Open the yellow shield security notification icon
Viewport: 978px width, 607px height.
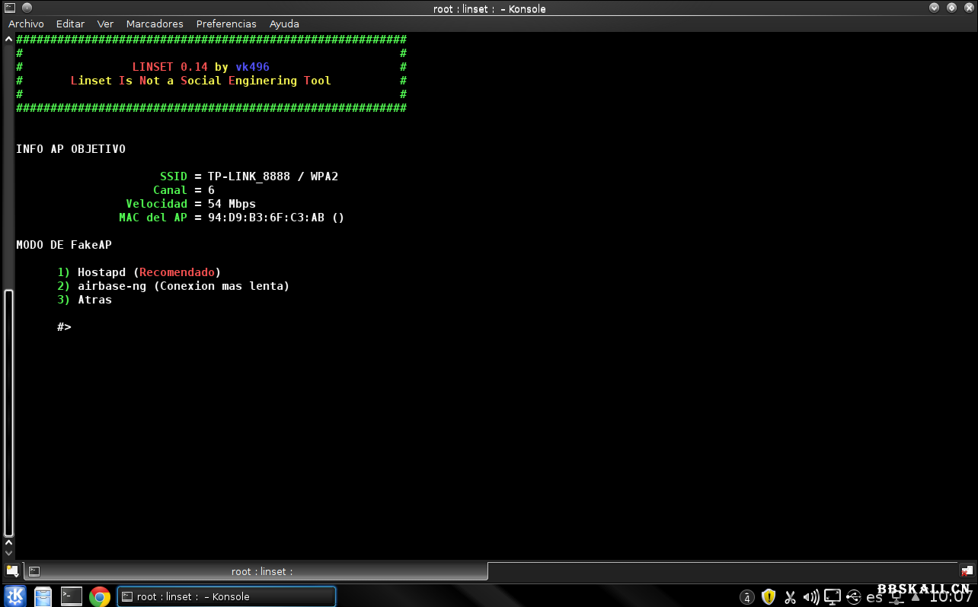point(769,597)
